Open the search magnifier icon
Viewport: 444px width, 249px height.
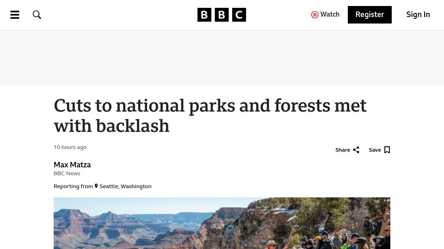pos(37,15)
